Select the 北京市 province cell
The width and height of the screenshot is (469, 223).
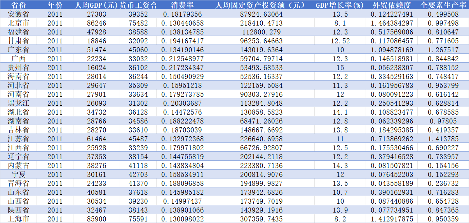(19, 23)
